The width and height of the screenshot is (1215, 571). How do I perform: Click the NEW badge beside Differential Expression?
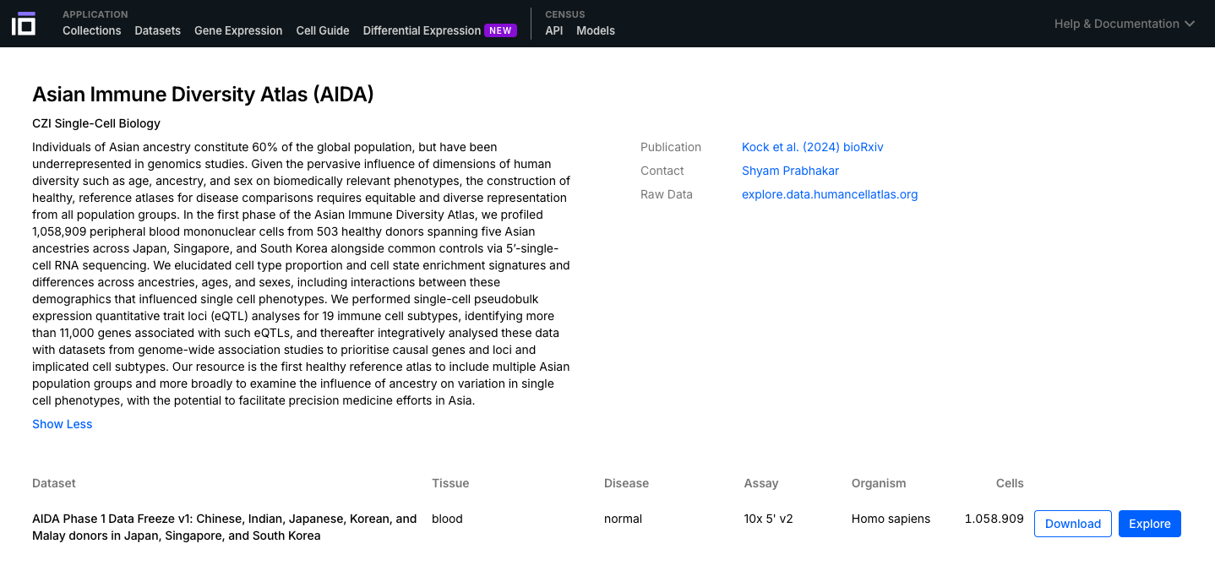click(500, 30)
